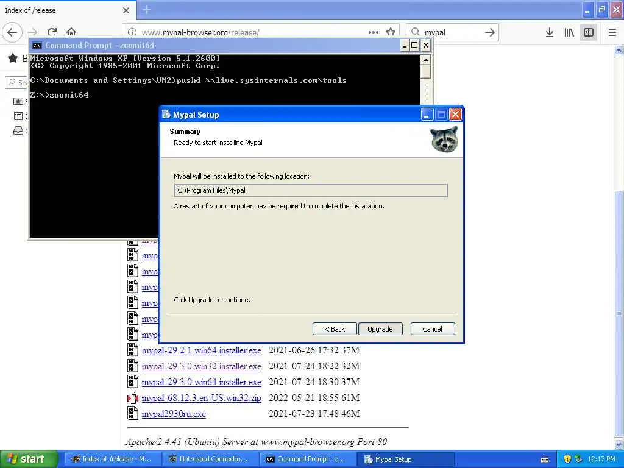The width and height of the screenshot is (624, 468).
Task: Open a new browser tab
Action: pyautogui.click(x=147, y=10)
